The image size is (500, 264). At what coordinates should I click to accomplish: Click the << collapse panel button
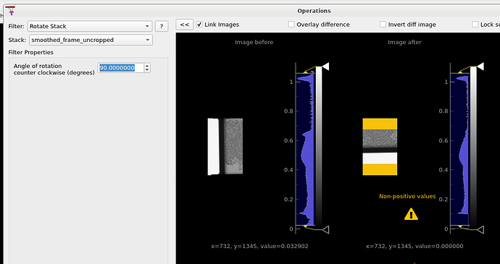185,25
